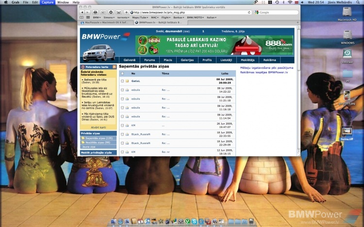
Task: Open Top Sites grid icon in bookmarks bar
Action: coord(88,17)
